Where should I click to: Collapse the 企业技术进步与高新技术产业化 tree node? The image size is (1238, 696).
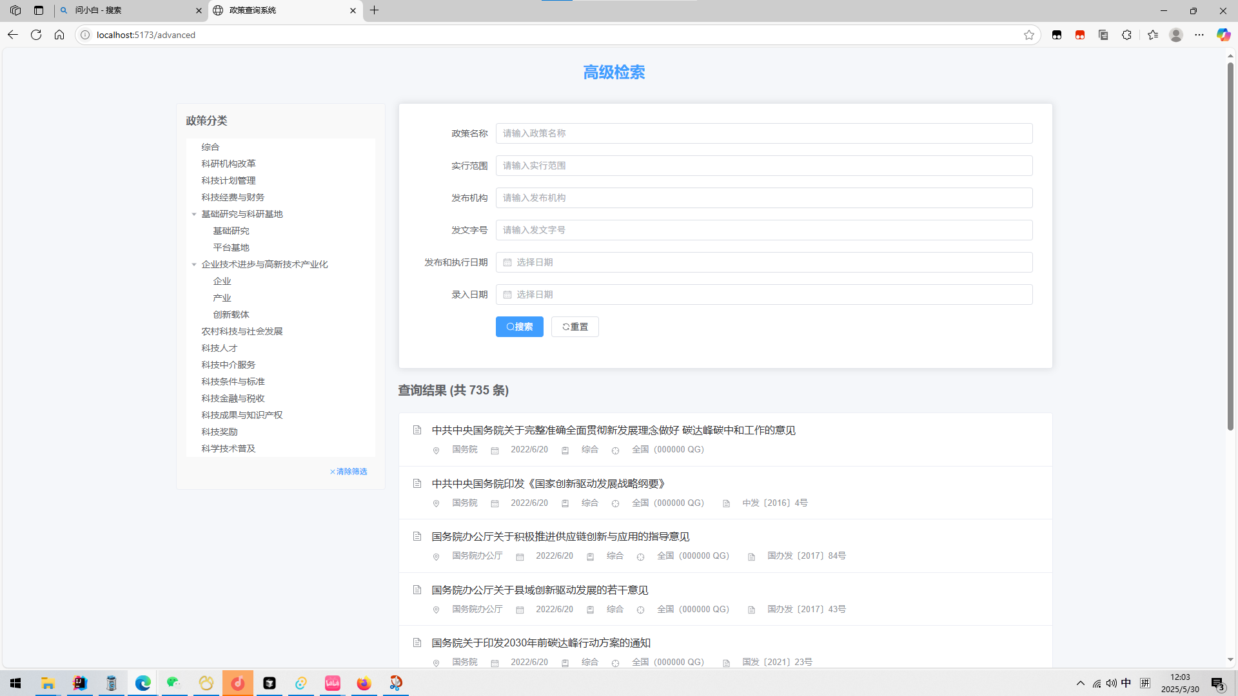coord(194,264)
